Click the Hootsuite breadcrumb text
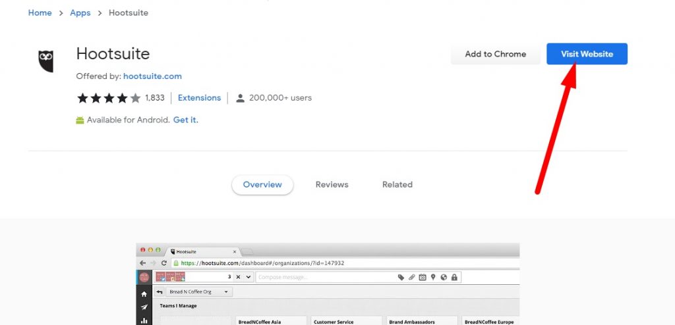This screenshot has height=325, width=675. [x=129, y=13]
